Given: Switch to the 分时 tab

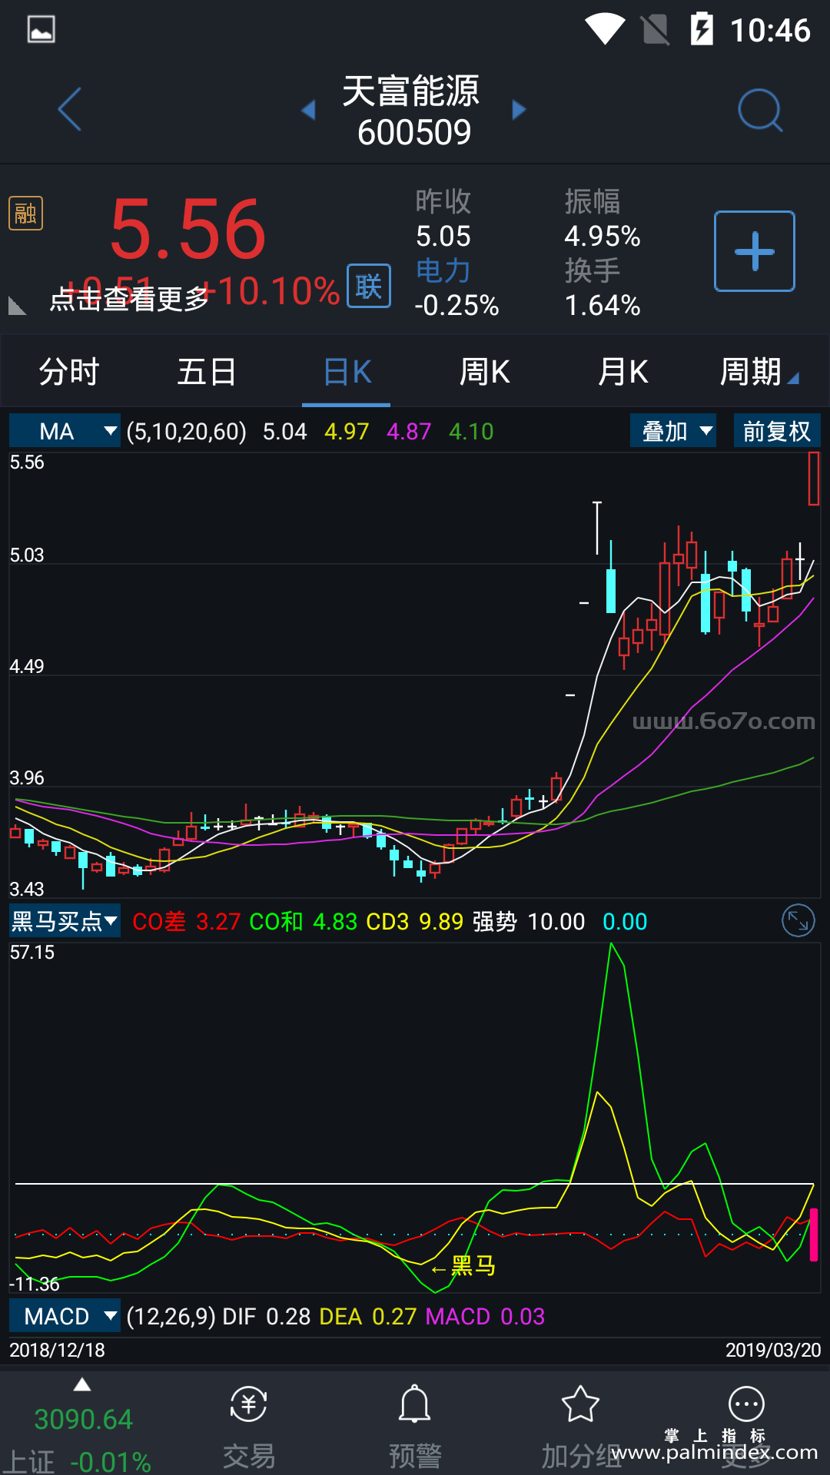Looking at the screenshot, I should [x=69, y=372].
